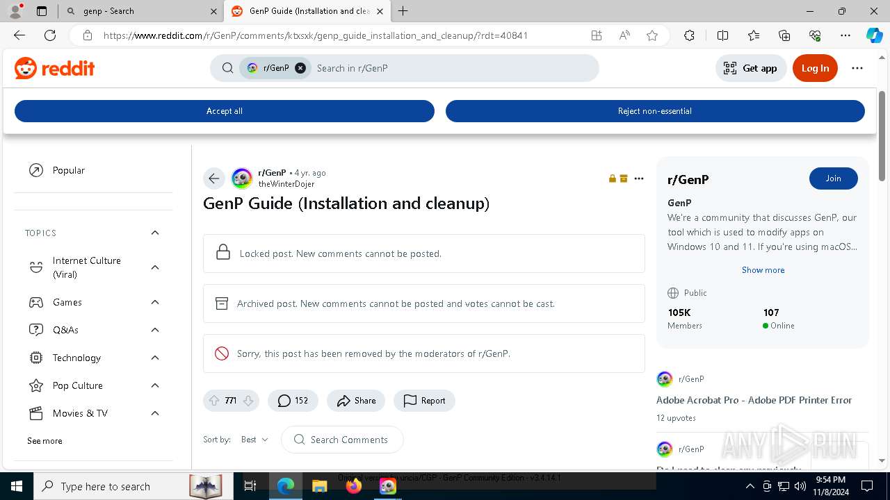
Task: Click the browser address bar URL
Action: point(316,35)
